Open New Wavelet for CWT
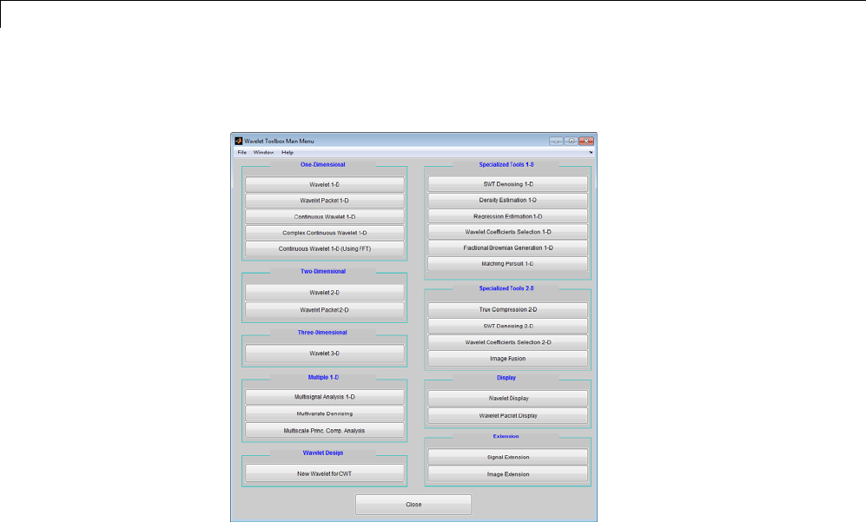The height and width of the screenshot is (522, 866). tap(325, 473)
